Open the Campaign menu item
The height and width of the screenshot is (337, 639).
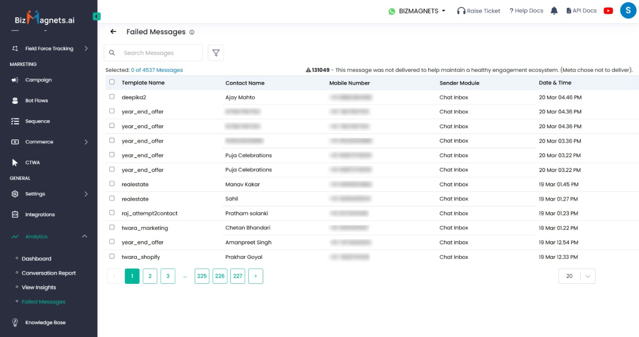(x=38, y=80)
